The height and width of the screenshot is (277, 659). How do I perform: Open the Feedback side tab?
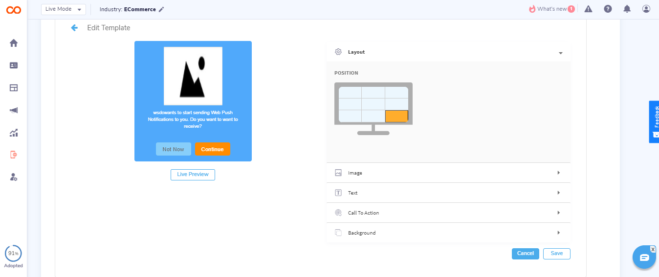coord(654,122)
